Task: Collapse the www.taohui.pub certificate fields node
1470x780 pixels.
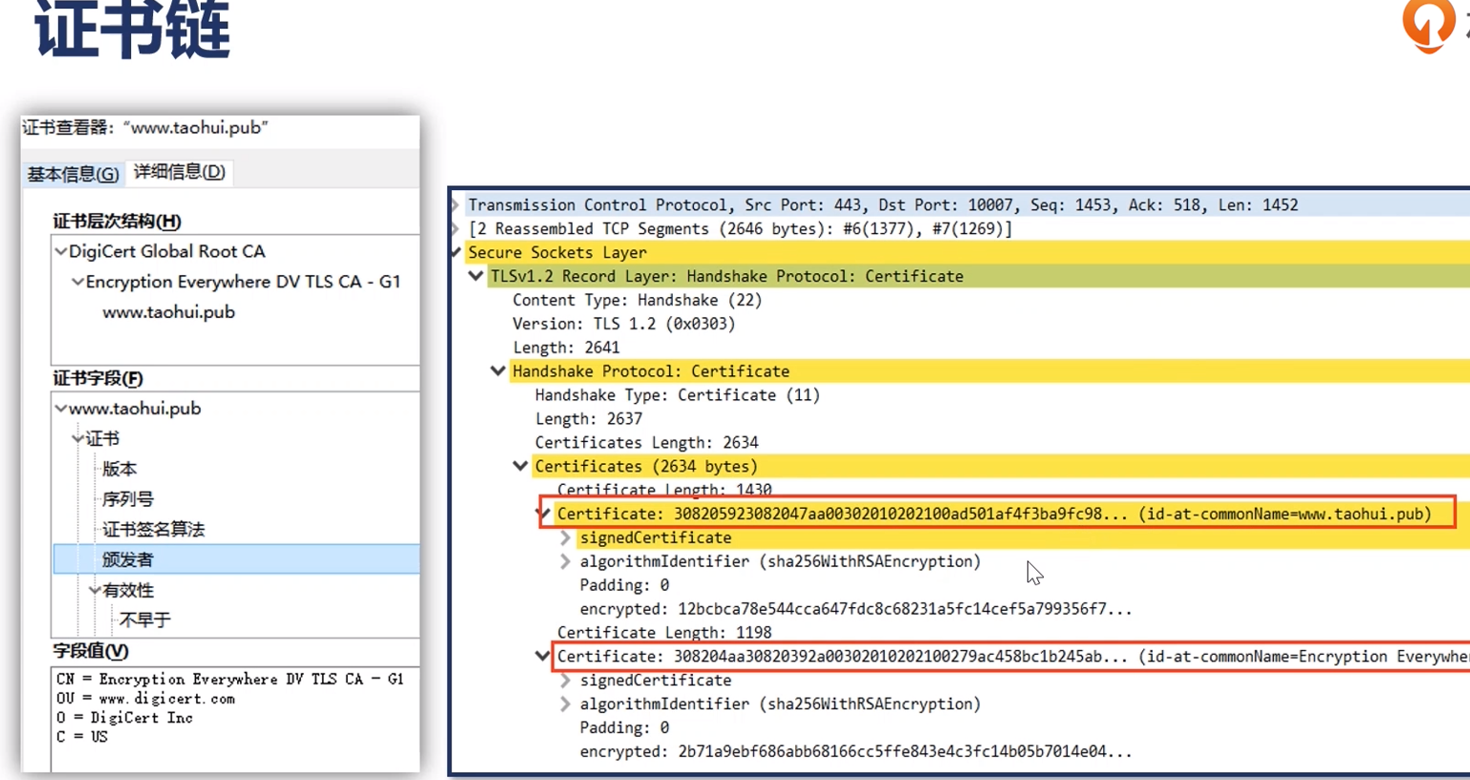Action: 61,409
